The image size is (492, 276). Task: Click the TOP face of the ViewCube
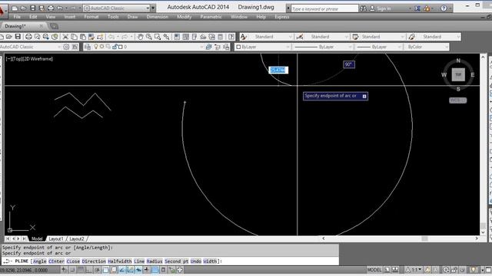(458, 75)
